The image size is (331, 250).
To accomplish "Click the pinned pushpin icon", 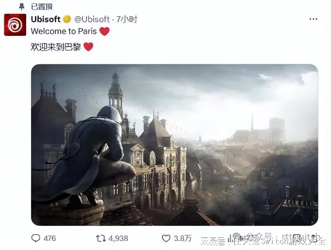I will (x=22, y=7).
